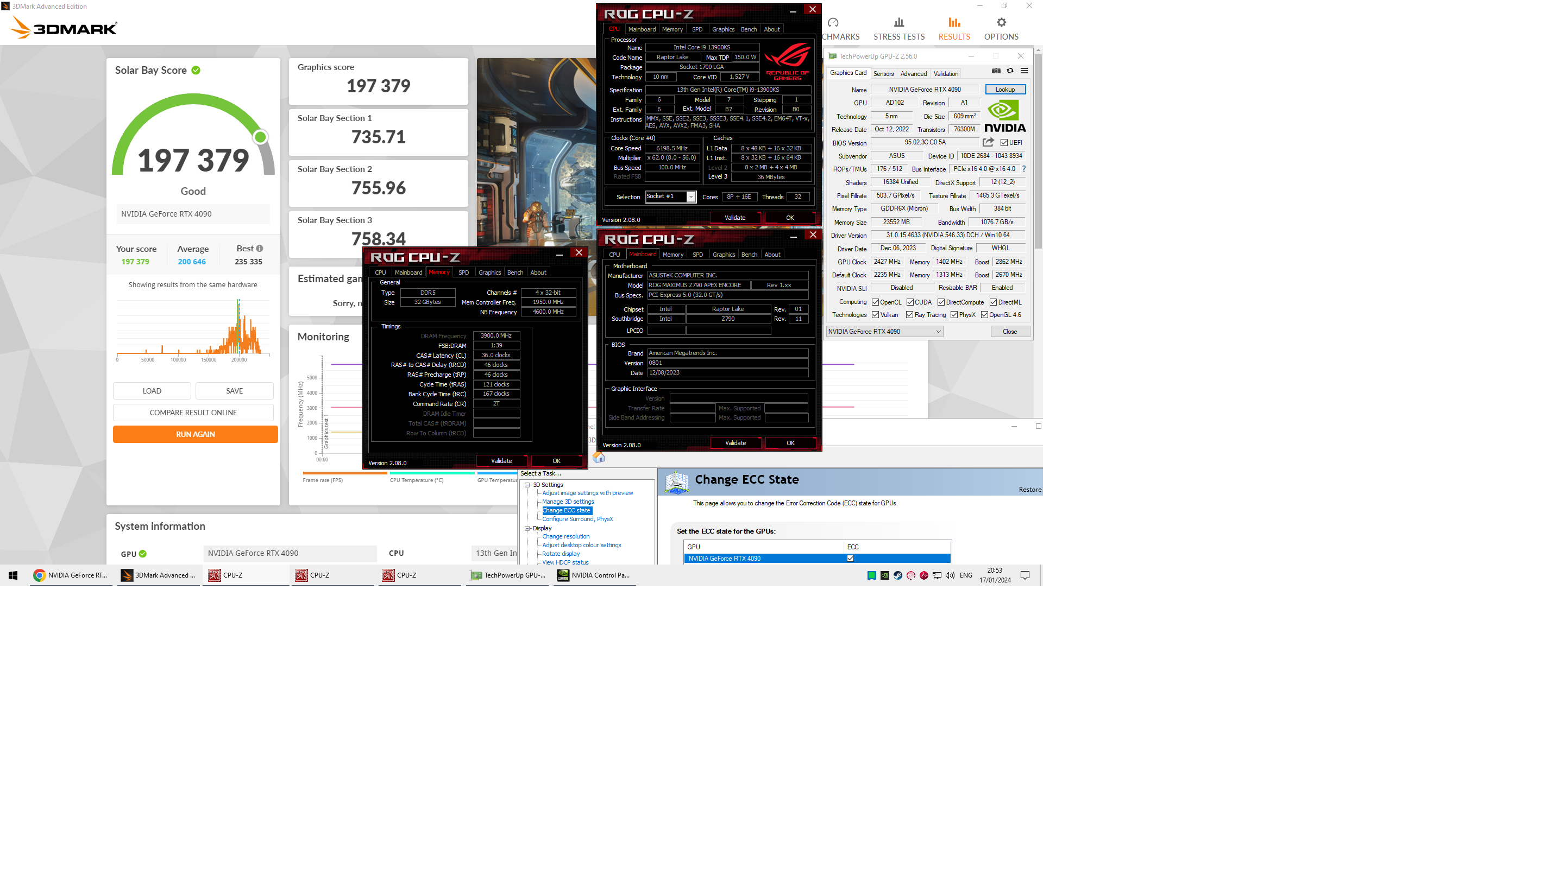Click the Best score info icon
Image resolution: width=1565 pixels, height=881 pixels.
tap(260, 248)
